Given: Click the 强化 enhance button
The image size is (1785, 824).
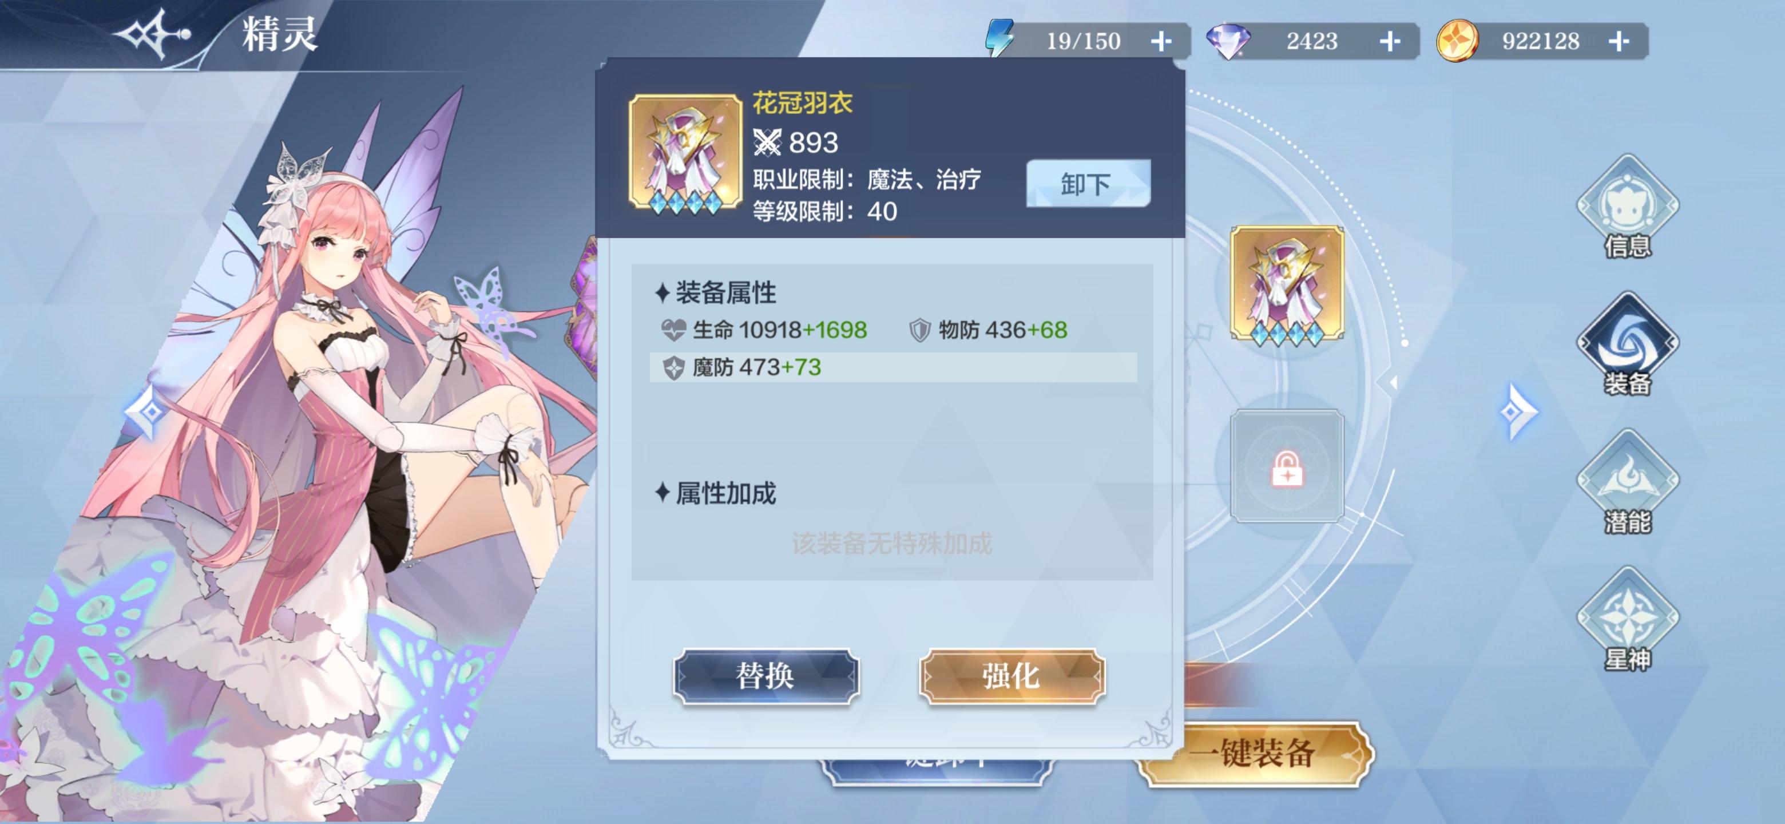Looking at the screenshot, I should click(x=1011, y=676).
